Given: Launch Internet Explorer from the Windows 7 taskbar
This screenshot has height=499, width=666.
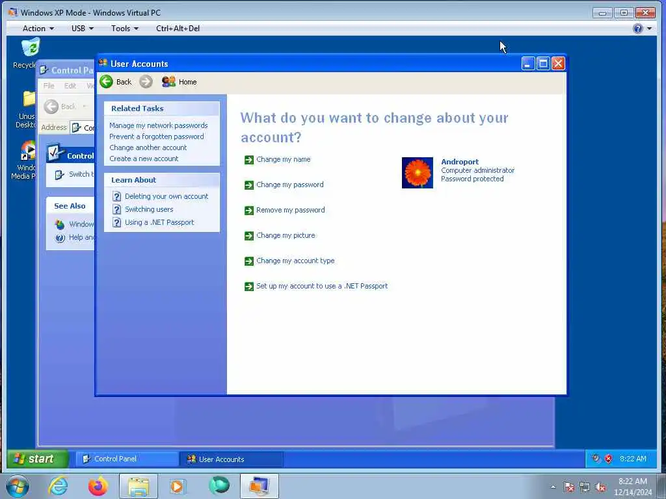Looking at the screenshot, I should (58, 486).
